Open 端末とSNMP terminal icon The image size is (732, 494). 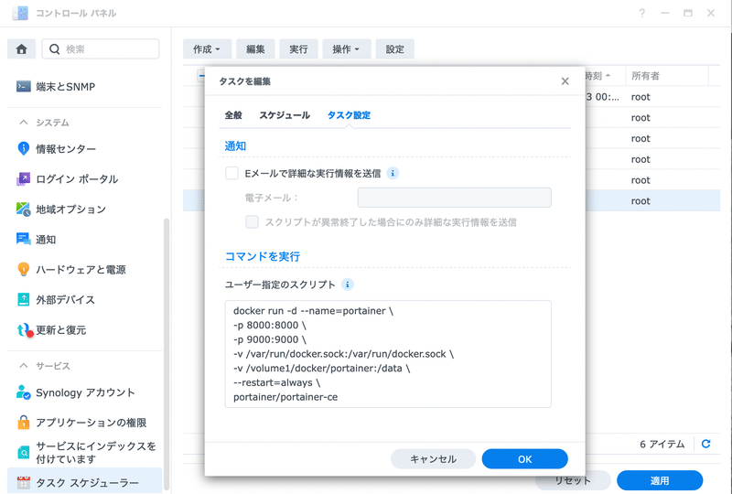click(x=24, y=86)
